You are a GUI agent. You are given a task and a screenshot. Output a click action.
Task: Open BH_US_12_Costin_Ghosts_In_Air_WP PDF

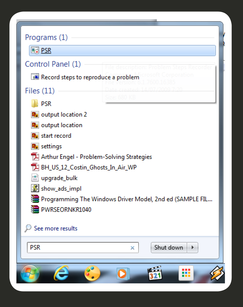coord(89,168)
